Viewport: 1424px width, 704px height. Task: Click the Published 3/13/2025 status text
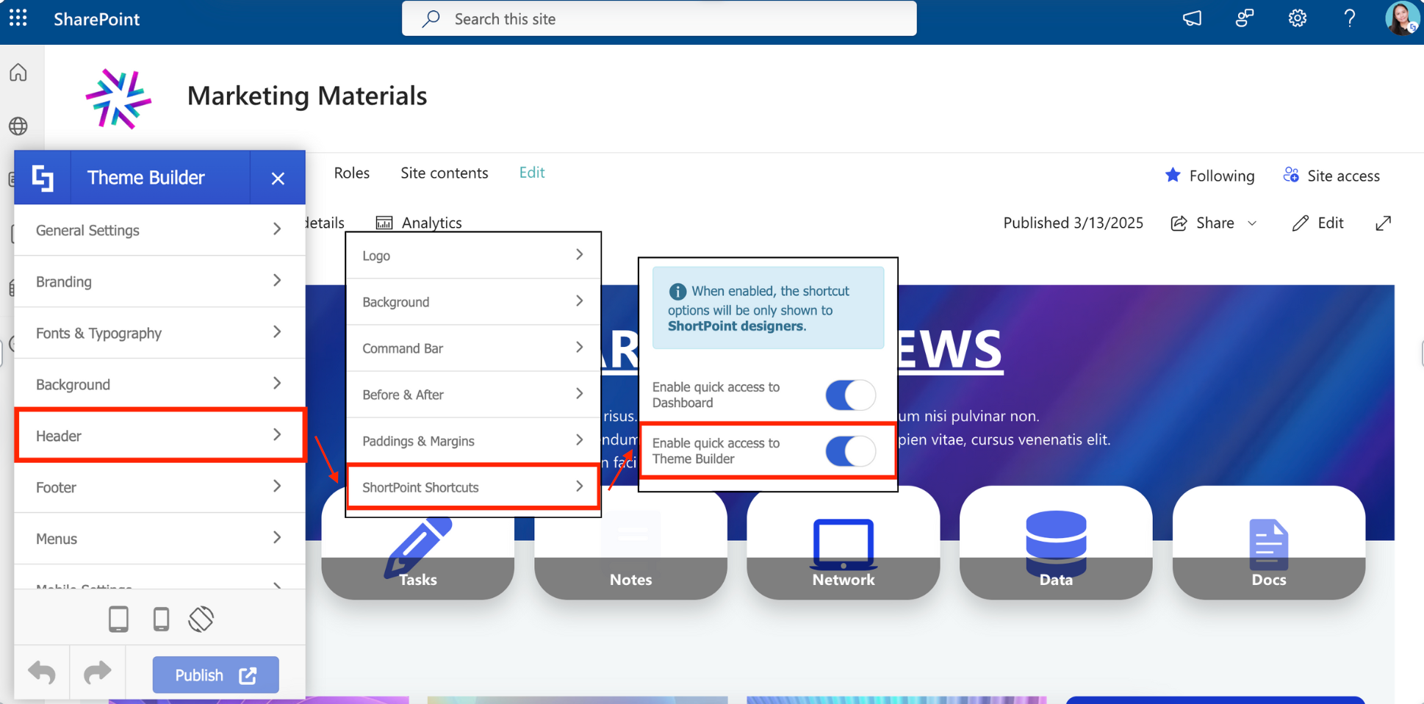point(1073,223)
